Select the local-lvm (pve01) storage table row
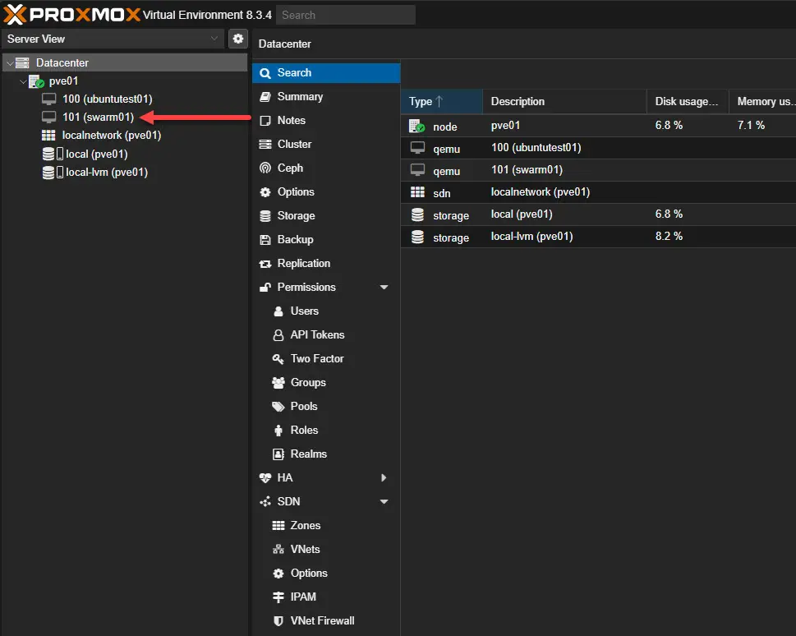This screenshot has height=636, width=796. point(599,237)
